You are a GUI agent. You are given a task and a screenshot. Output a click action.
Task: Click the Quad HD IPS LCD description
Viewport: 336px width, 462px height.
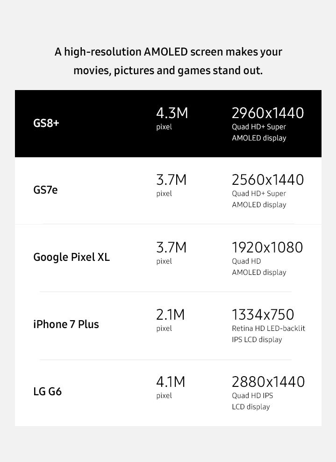point(252,401)
